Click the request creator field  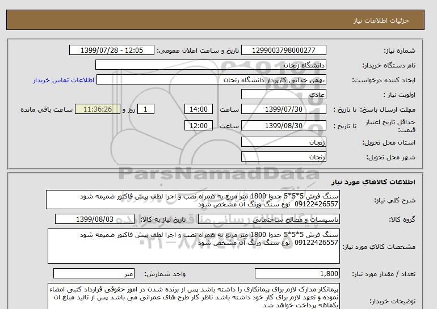211,79
